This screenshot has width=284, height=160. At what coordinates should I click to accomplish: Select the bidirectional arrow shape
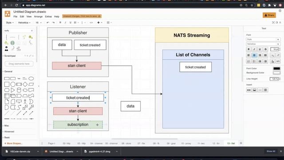(25, 108)
